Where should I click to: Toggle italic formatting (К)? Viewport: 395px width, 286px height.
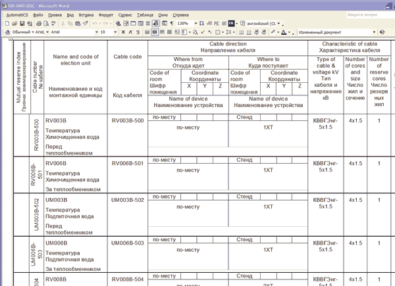(130, 32)
